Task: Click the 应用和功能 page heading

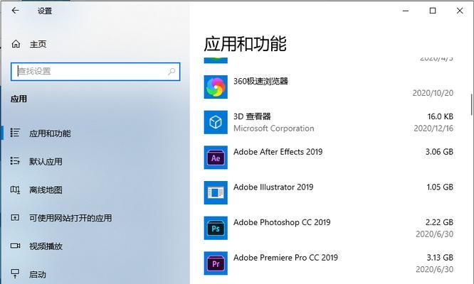Action: (245, 44)
